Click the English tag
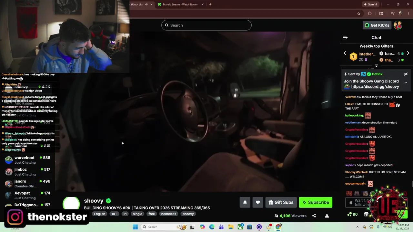The width and height of the screenshot is (413, 232). (99, 214)
